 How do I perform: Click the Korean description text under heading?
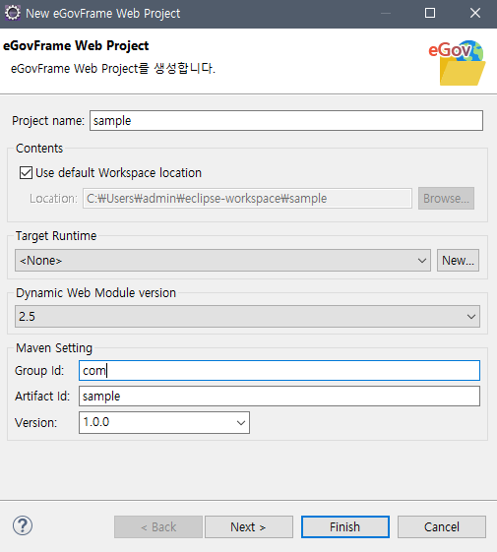coord(113,68)
